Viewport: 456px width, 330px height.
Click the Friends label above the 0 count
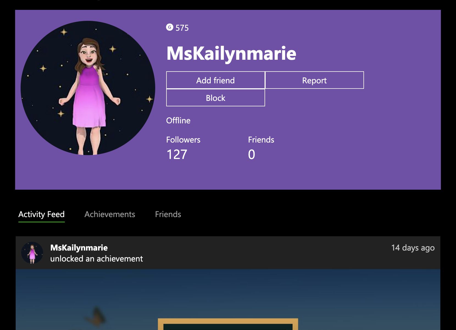pyautogui.click(x=261, y=140)
